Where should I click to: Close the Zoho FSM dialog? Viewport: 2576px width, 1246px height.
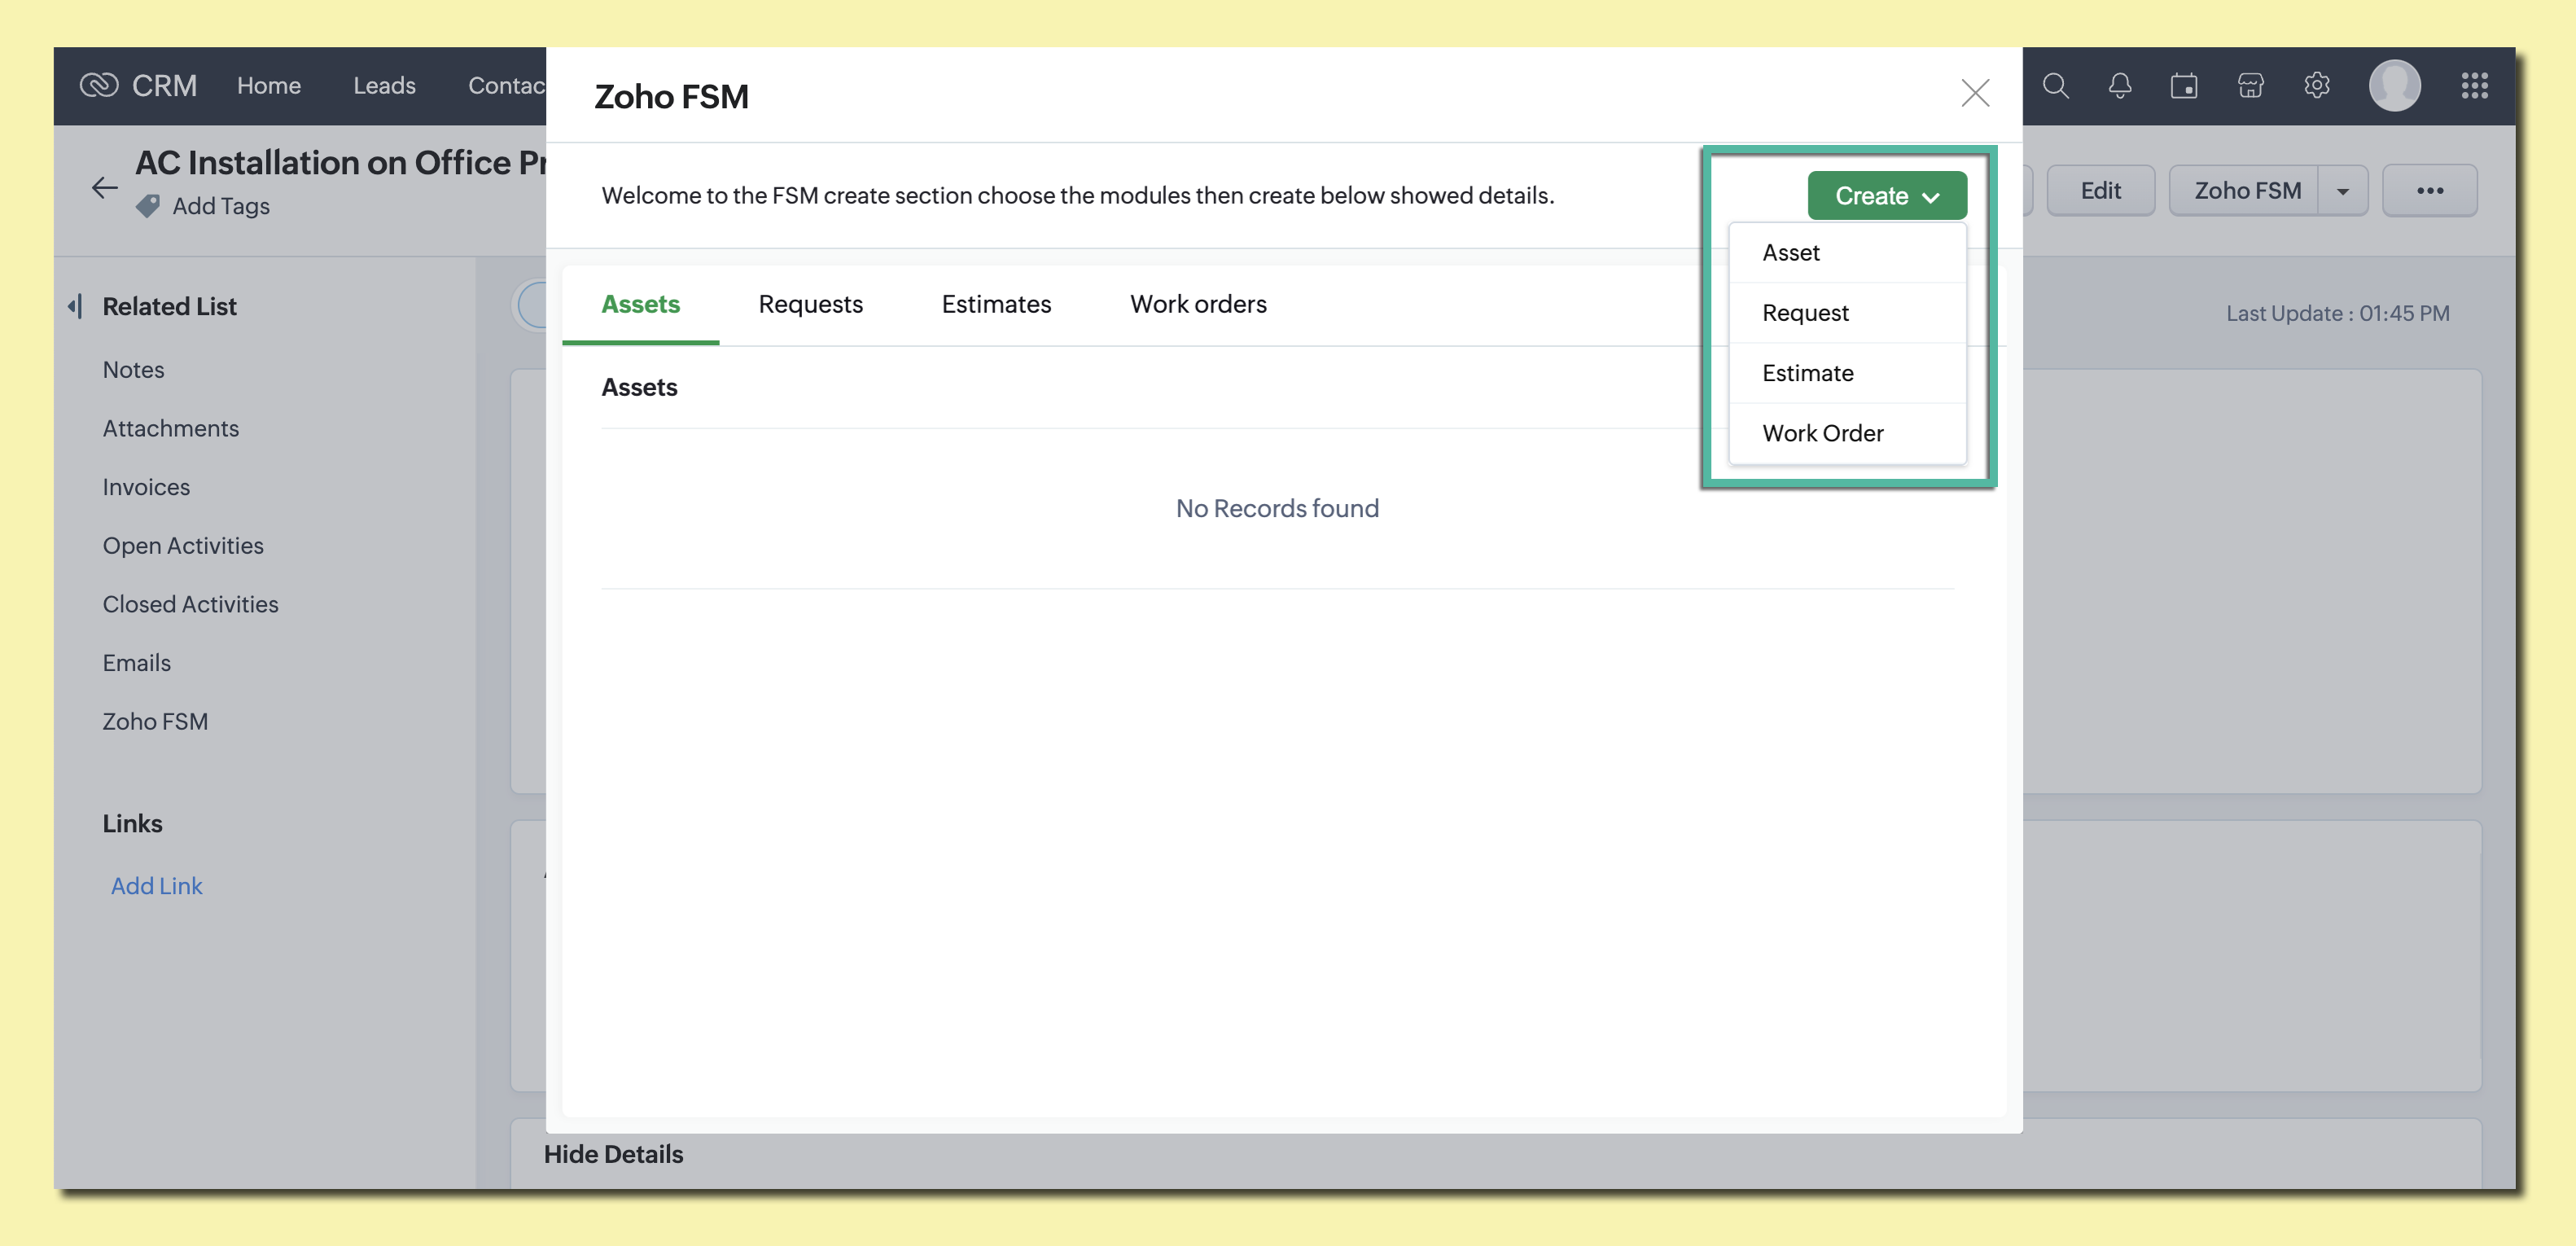[x=1974, y=93]
